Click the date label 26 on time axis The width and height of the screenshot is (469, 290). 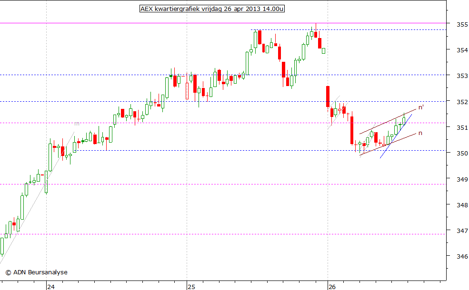332,287
